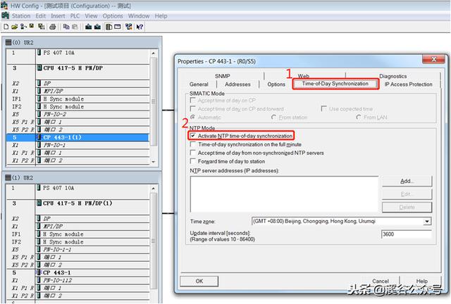Click the Configure Network icon

click(128, 27)
